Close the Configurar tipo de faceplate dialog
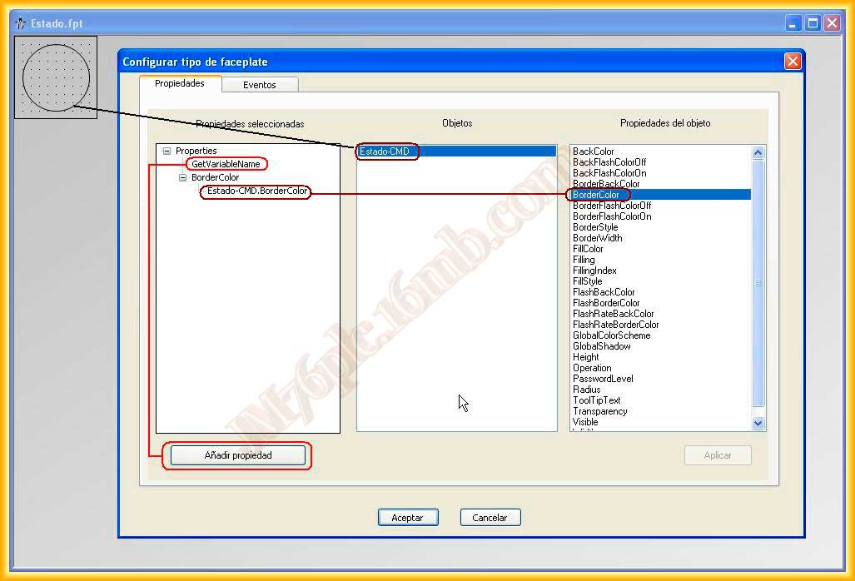 pyautogui.click(x=793, y=62)
